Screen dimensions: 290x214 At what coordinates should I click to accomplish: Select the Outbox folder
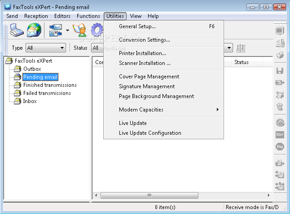[x=32, y=69]
